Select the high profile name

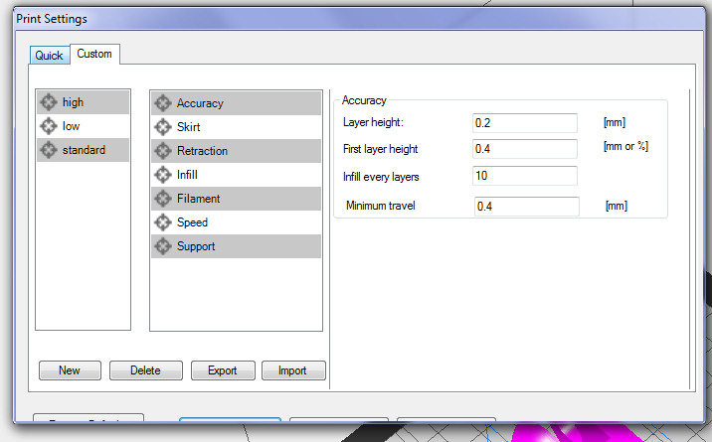pos(74,102)
